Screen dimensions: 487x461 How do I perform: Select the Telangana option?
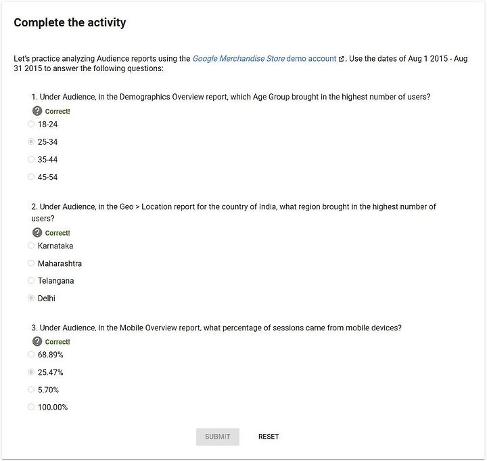(31, 280)
